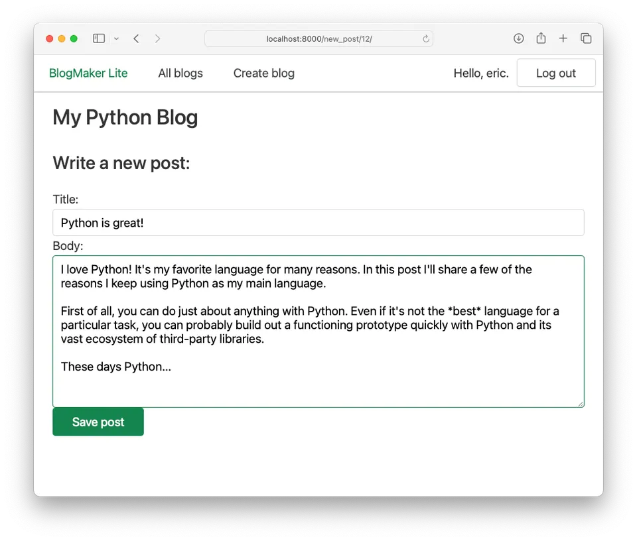Click the back navigation arrow
The height and width of the screenshot is (541, 637).
click(136, 38)
